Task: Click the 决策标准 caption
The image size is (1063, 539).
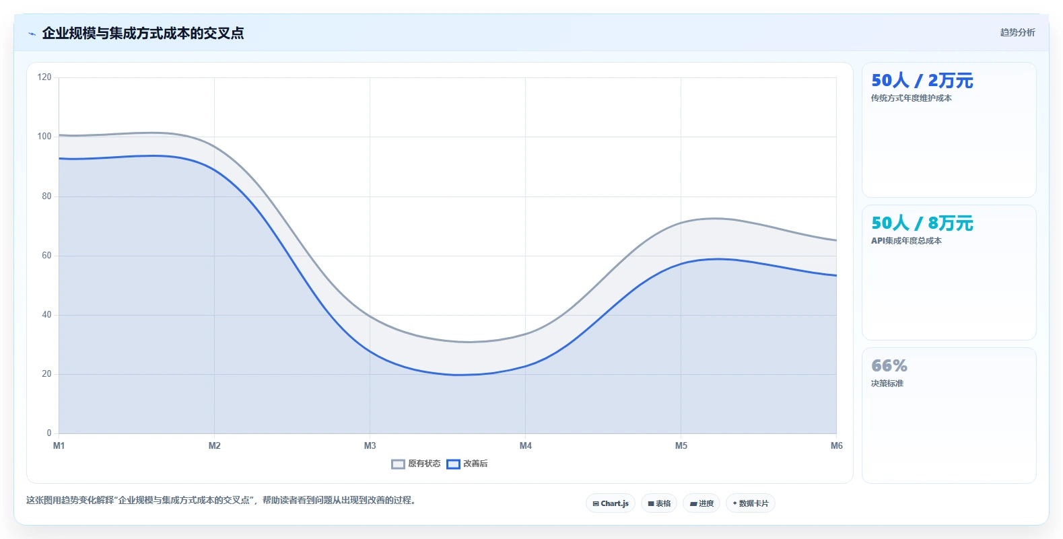Action: [887, 384]
